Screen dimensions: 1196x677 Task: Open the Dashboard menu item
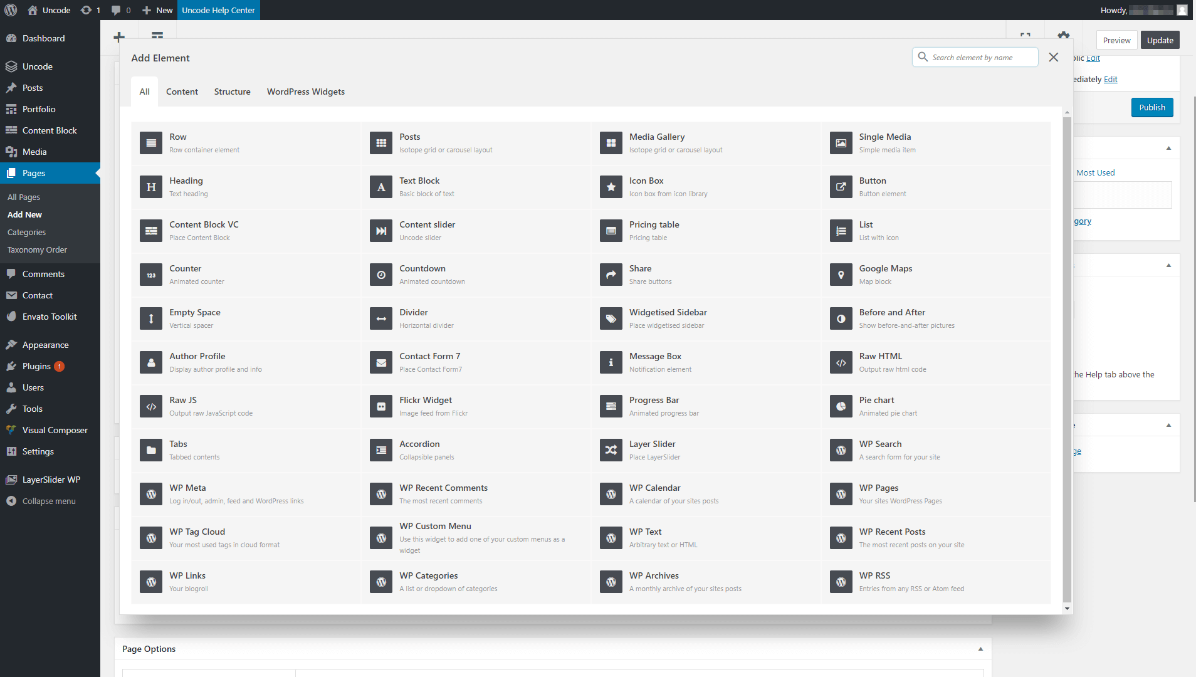tap(50, 38)
